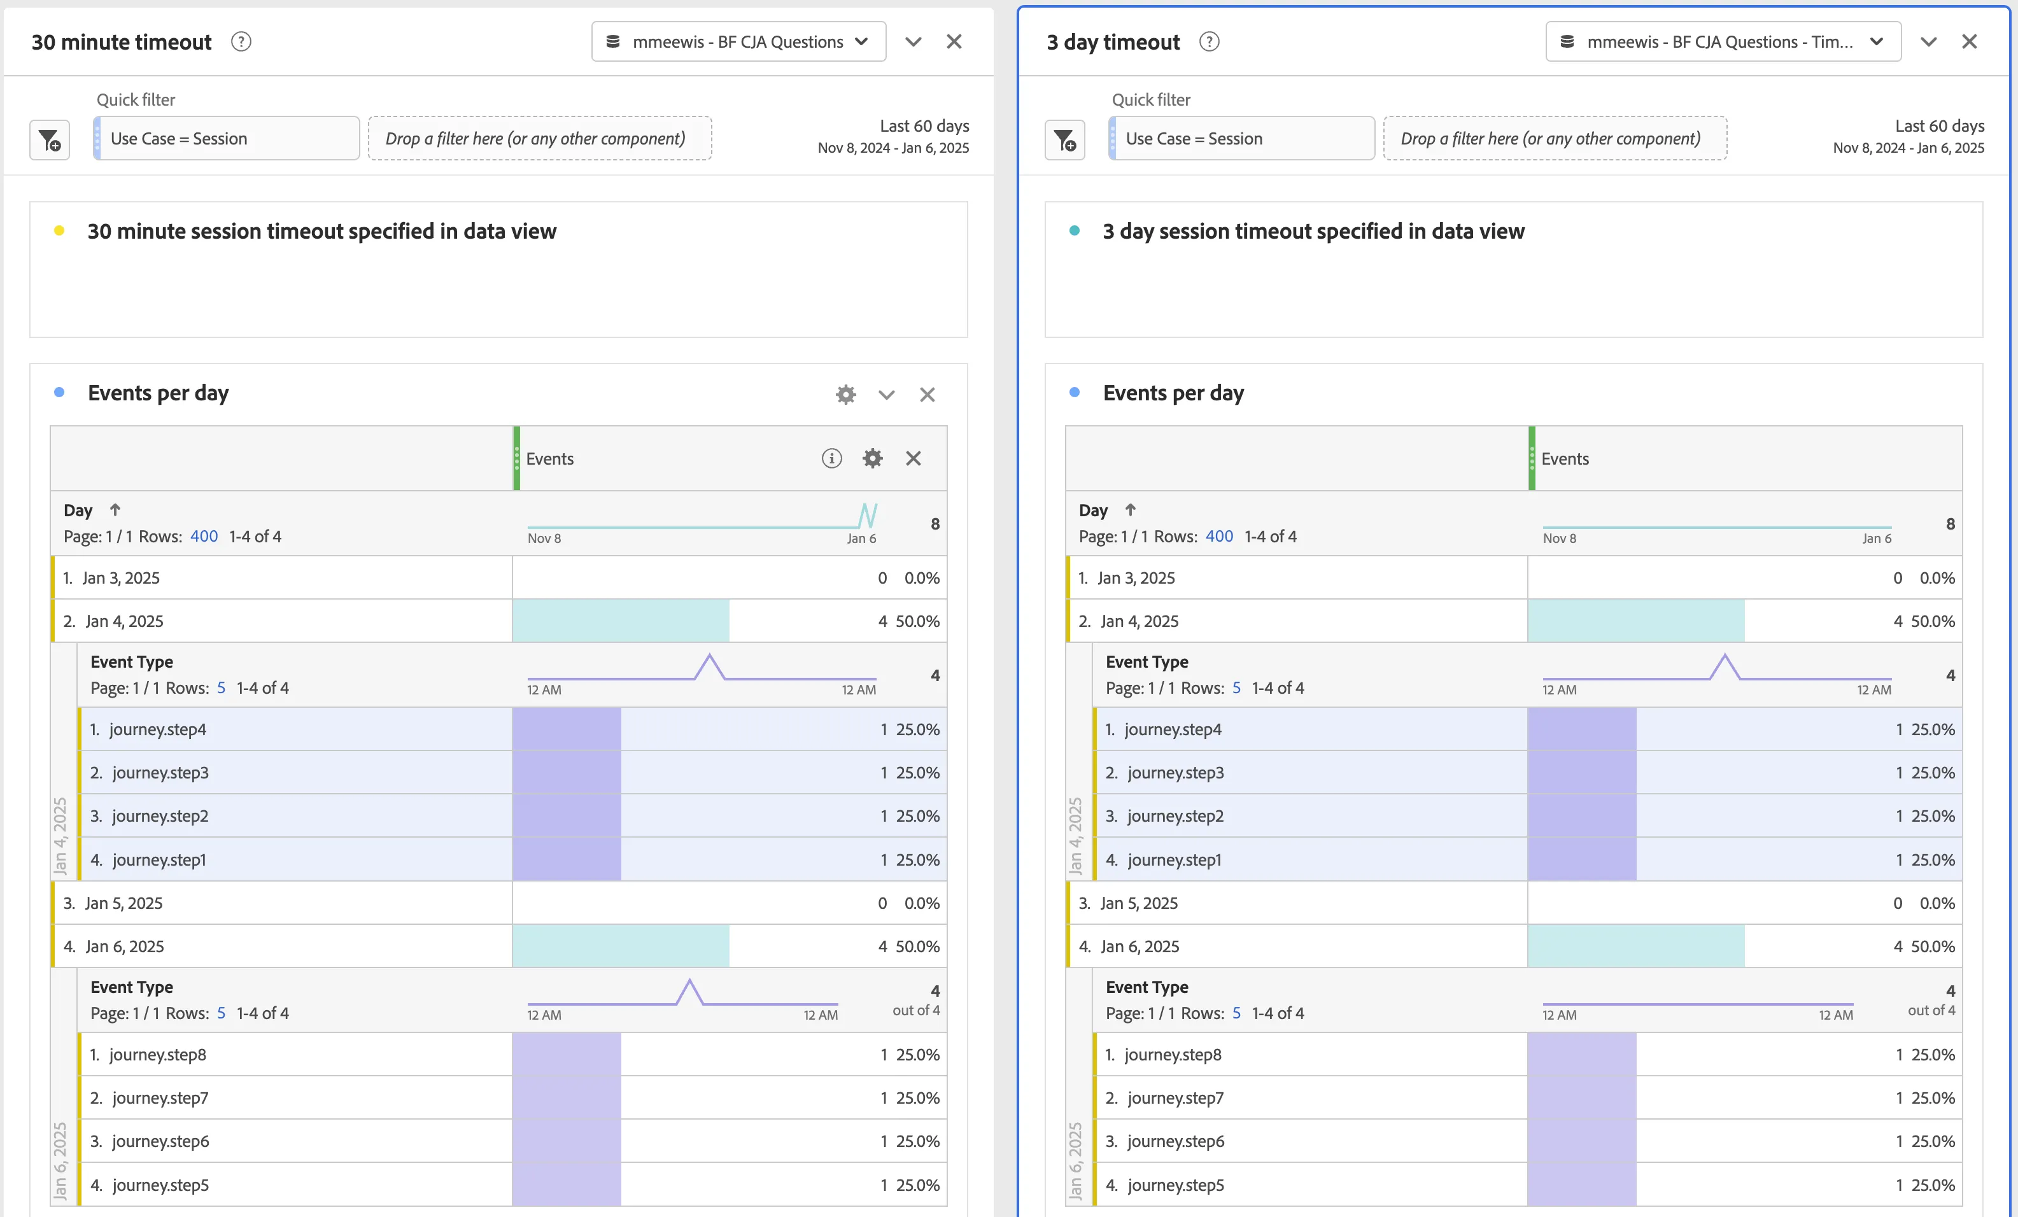Open right panel date range Last 60 days
The image size is (2018, 1217).
[1909, 136]
